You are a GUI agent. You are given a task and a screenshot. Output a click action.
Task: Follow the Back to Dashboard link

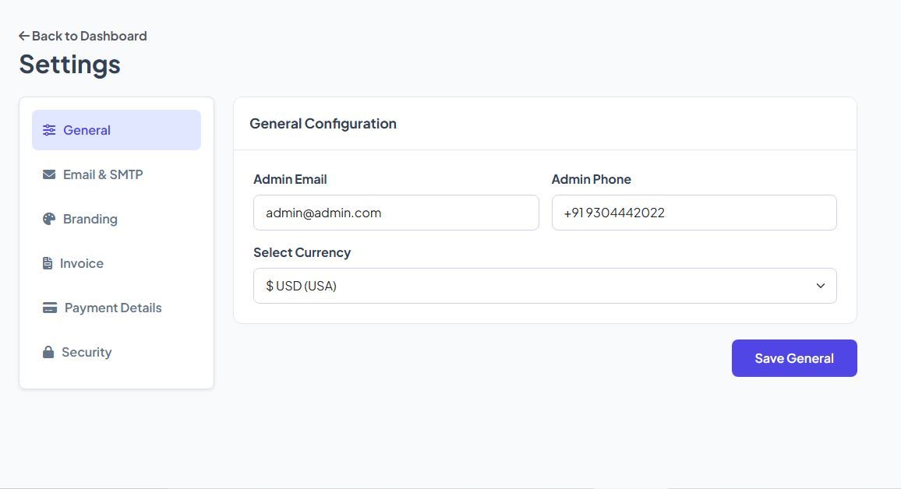[x=89, y=36]
